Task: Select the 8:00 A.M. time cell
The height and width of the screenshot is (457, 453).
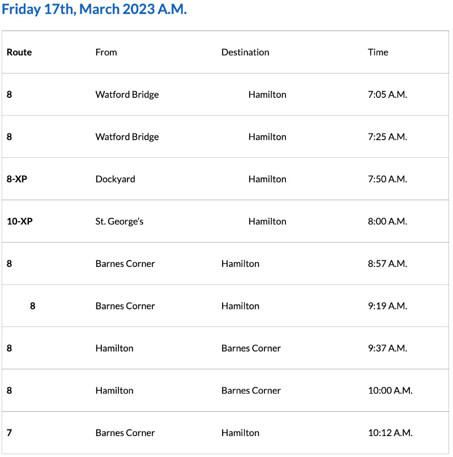Action: (387, 221)
